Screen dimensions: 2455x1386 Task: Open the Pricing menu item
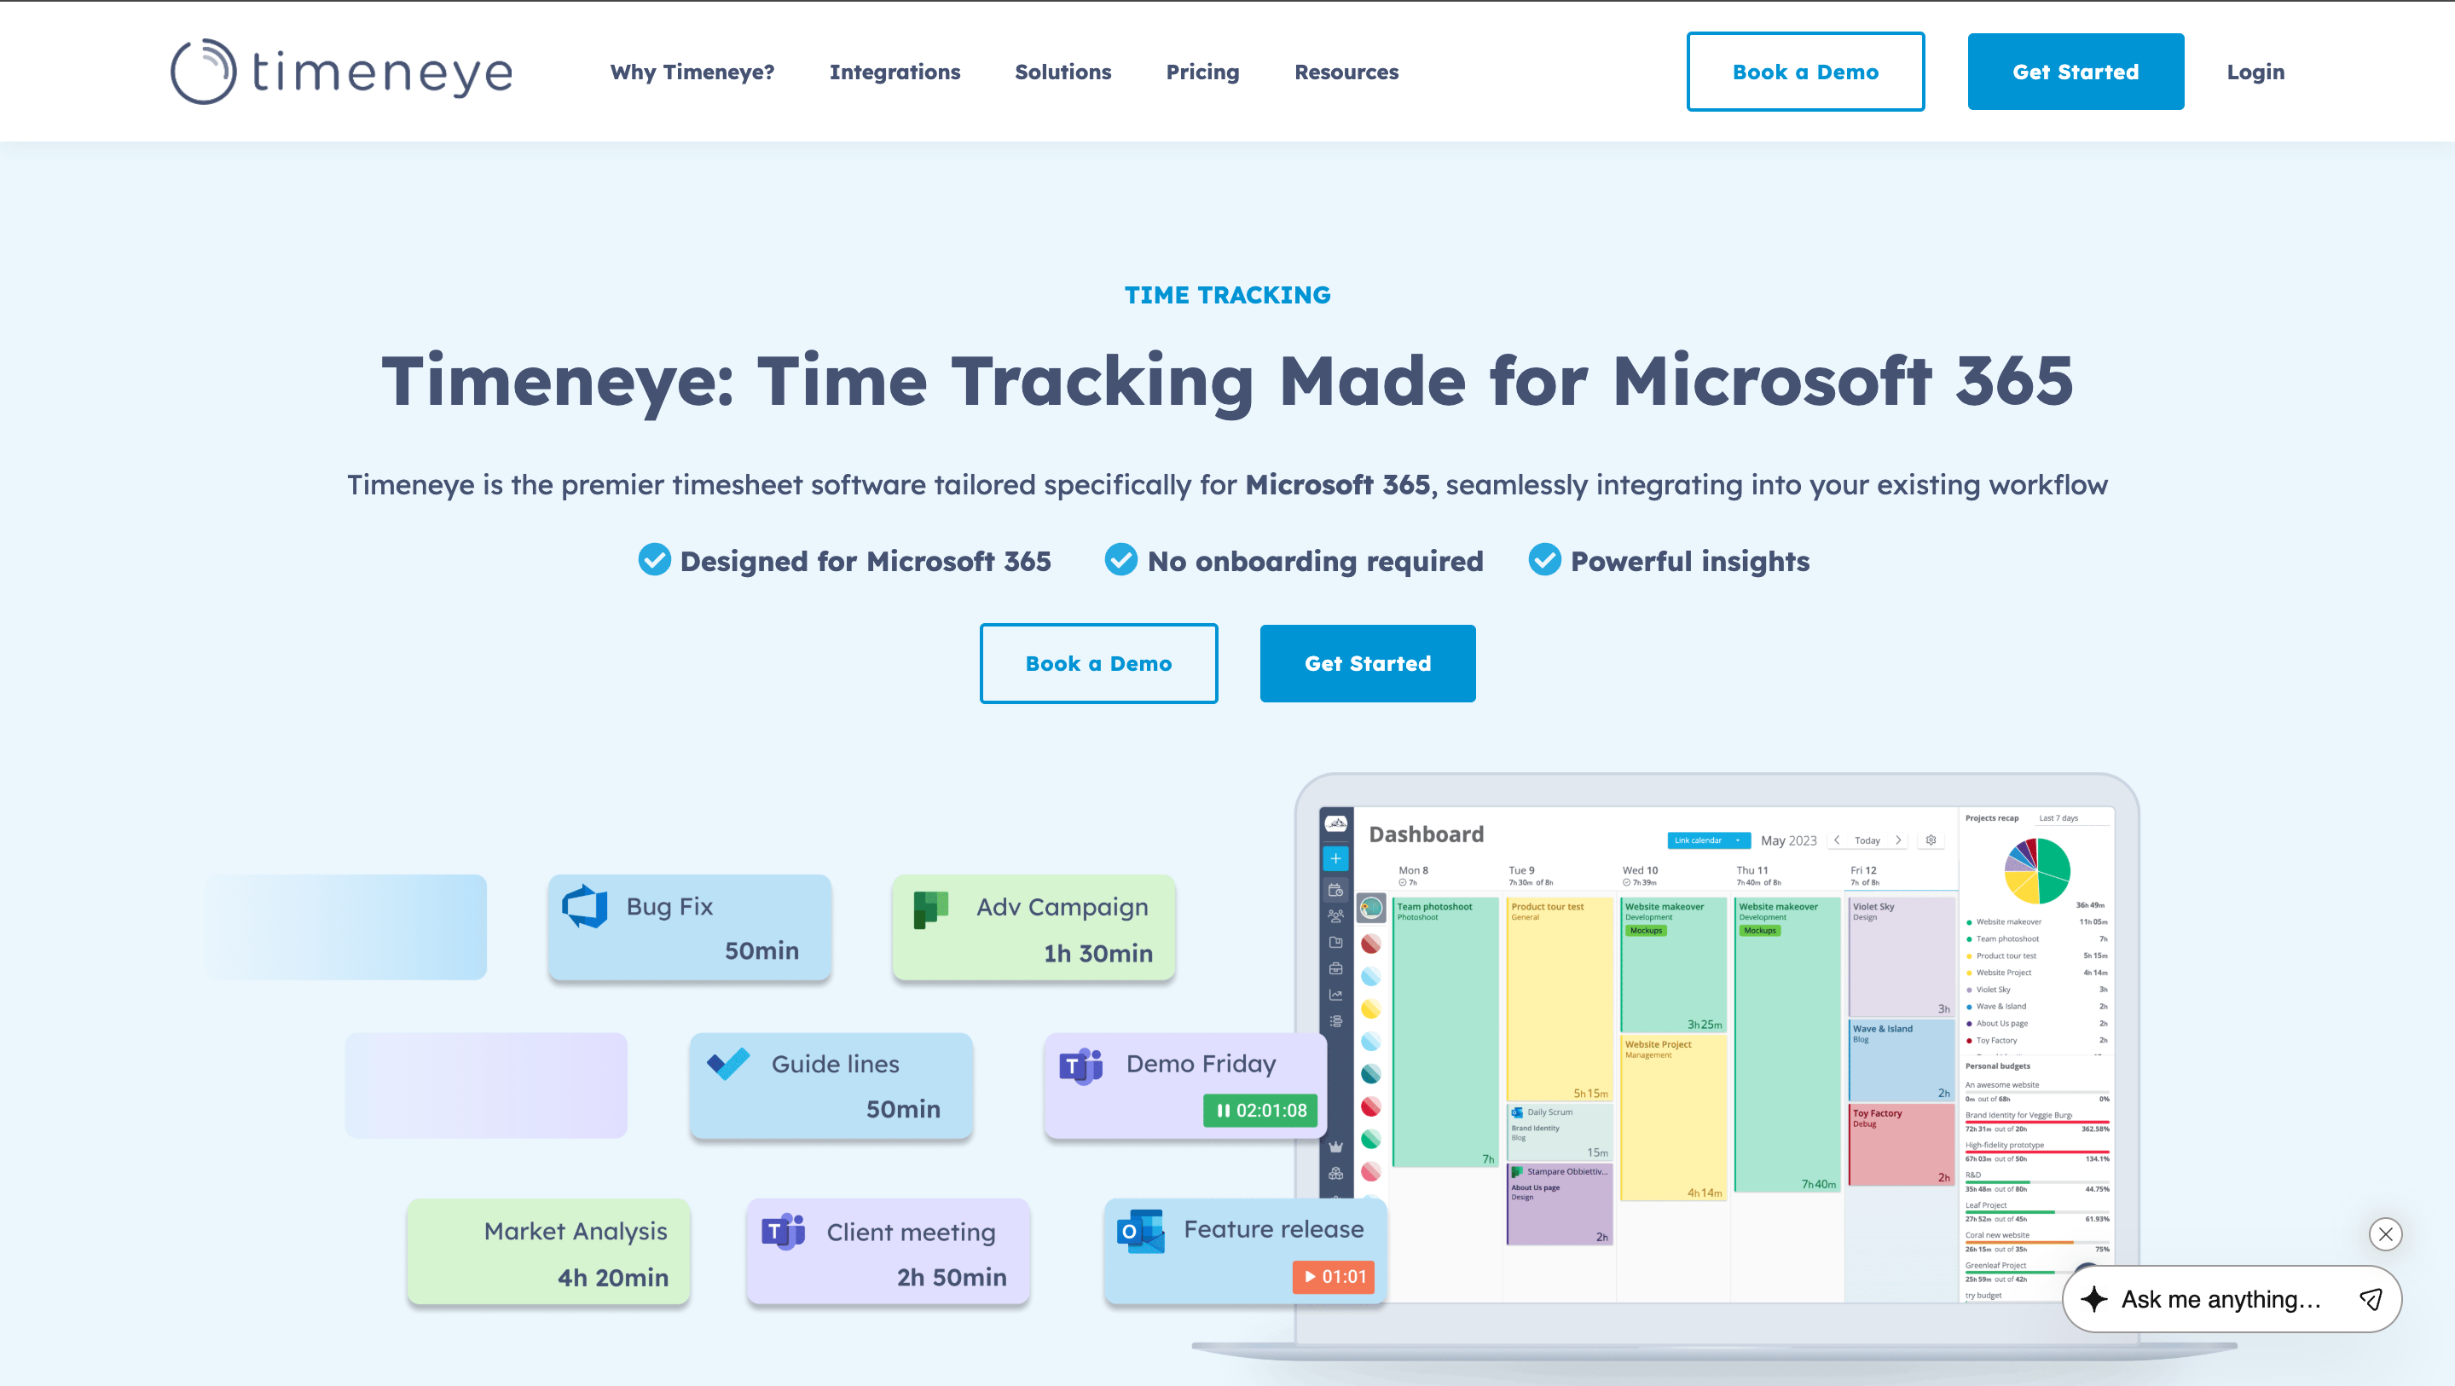pyautogui.click(x=1201, y=72)
